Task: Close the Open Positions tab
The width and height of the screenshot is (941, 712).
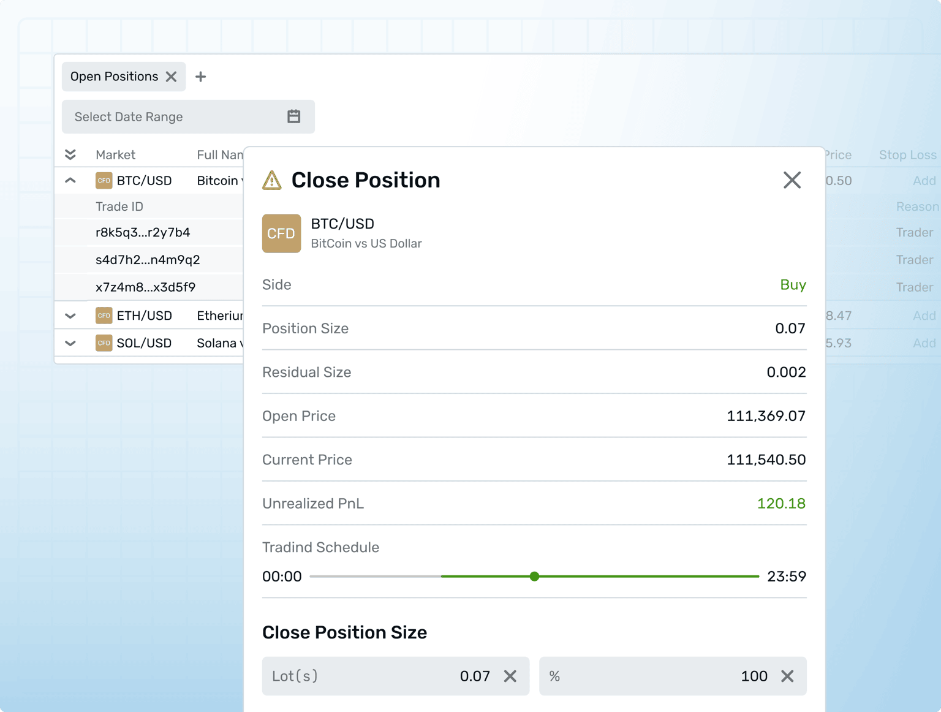Action: pyautogui.click(x=172, y=77)
